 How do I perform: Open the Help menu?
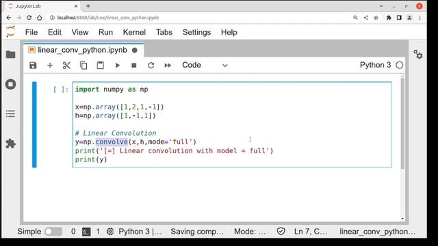229,32
